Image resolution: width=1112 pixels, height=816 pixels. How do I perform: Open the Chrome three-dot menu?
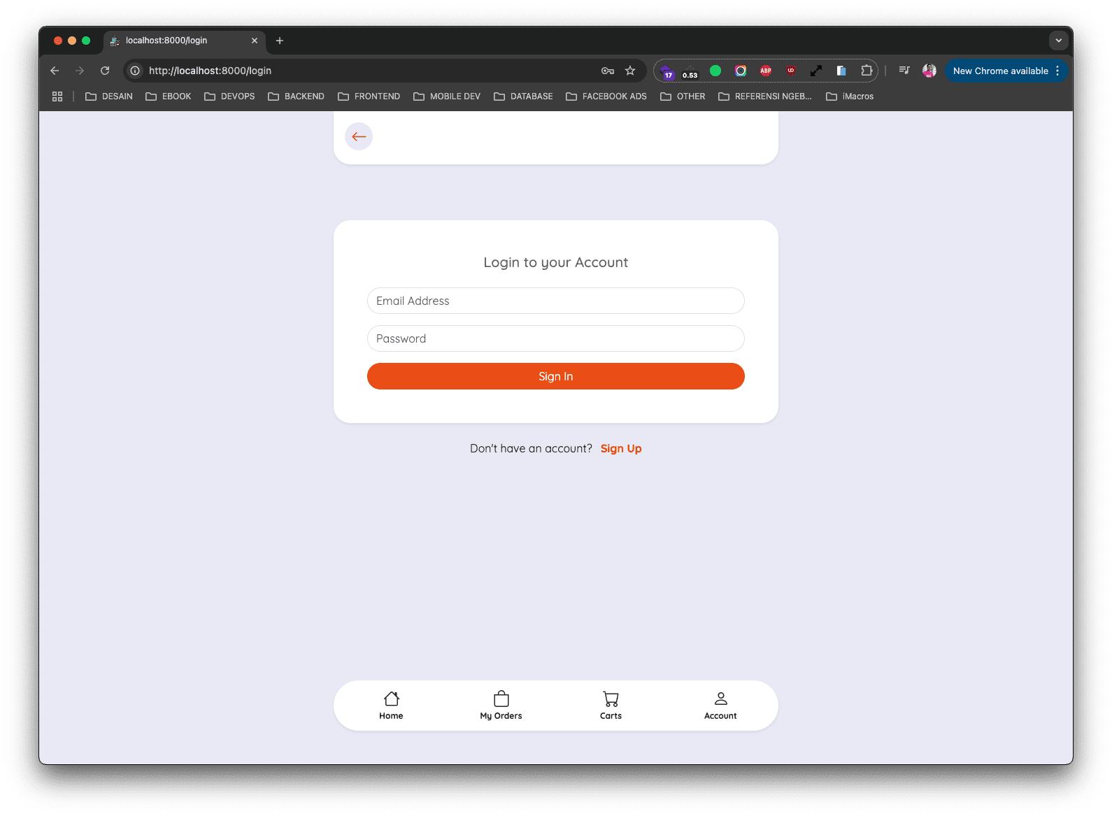1057,71
